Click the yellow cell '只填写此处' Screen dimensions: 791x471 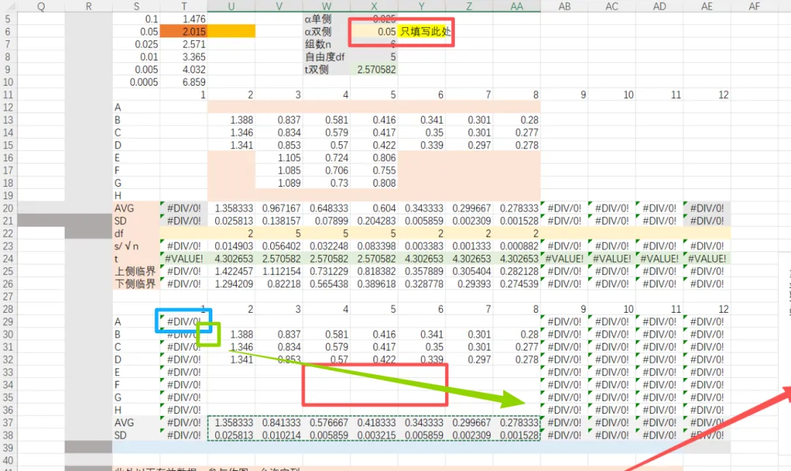click(x=425, y=31)
